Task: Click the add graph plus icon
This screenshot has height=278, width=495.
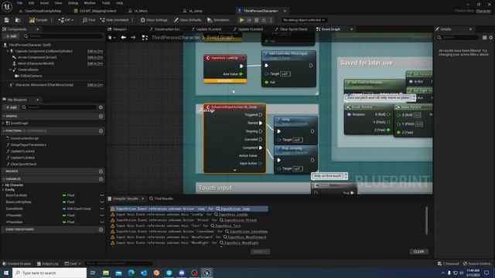Action: click(x=101, y=117)
